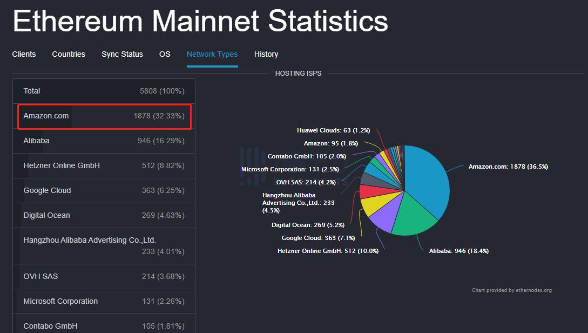
Task: Click the Huawei Clouds: 63 (1.2%) label
Action: (x=333, y=130)
